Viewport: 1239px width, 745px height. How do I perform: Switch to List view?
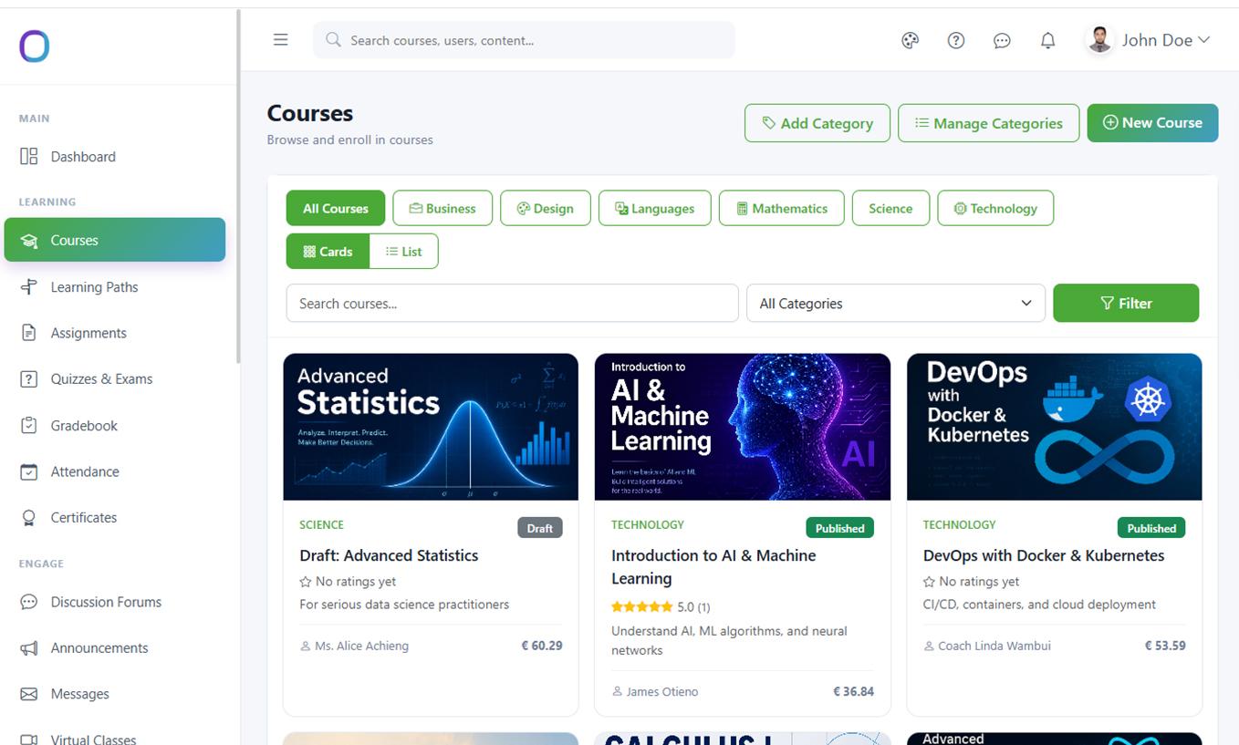[x=403, y=252]
